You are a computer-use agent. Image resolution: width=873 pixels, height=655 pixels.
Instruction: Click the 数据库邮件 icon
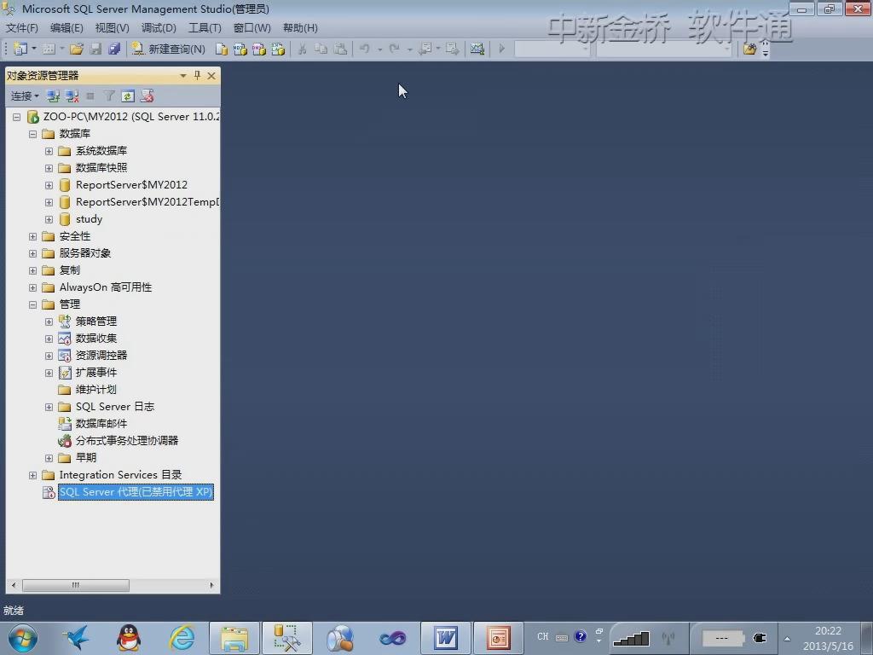(x=65, y=424)
